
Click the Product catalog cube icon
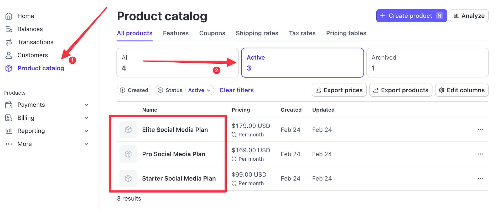9,68
